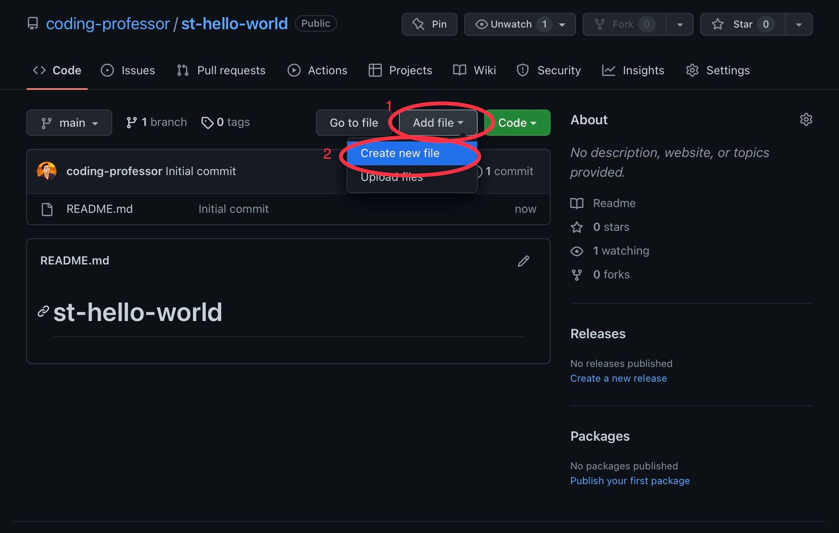Click the coding-professor avatar thumbnail
This screenshot has height=533, width=839.
(x=47, y=171)
